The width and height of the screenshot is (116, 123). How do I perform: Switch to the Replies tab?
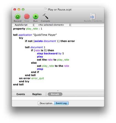(37, 94)
